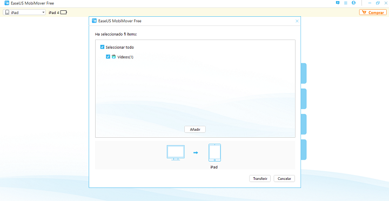This screenshot has width=389, height=201.
Task: Restore down the main window
Action: (378, 3)
